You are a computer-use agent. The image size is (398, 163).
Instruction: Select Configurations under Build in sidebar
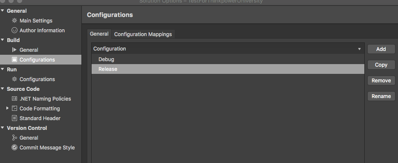point(40,60)
